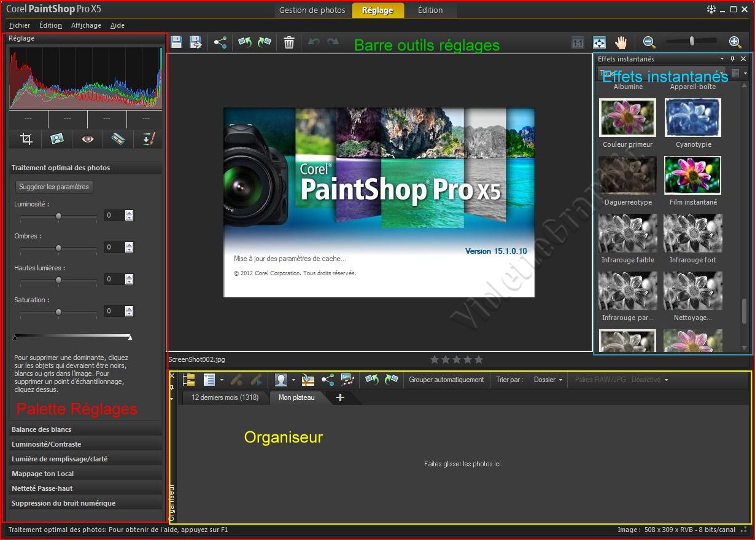Apply the Cyanotypie effect thumbnail
Viewport: 755px width, 540px height.
coord(693,118)
